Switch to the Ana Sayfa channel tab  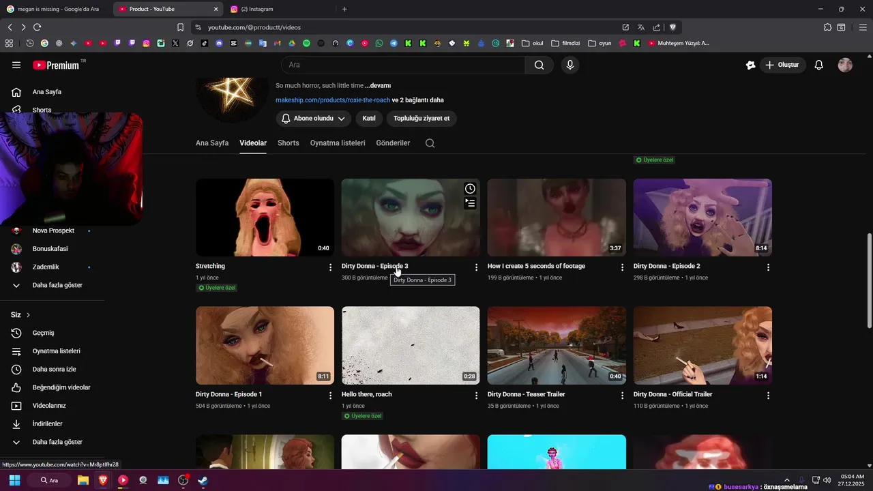point(212,143)
